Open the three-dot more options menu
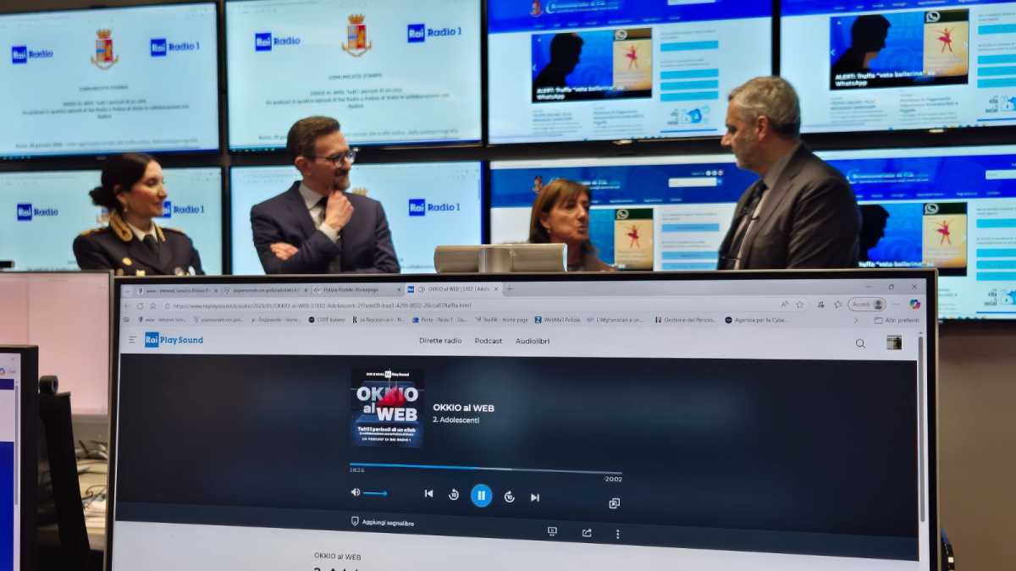1016x571 pixels. 617,534
